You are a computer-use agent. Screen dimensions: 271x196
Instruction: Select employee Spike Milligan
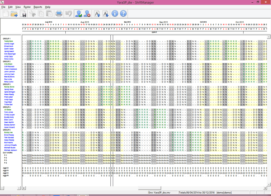(10, 92)
